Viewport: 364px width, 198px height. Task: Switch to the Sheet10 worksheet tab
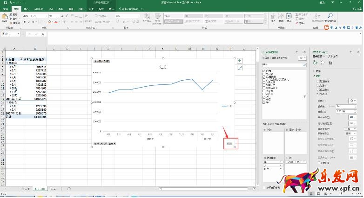point(40,189)
